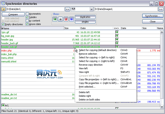The height and width of the screenshot is (114, 165).
Task: Choose Reverse copy direction from context menu
Action: pos(91,65)
